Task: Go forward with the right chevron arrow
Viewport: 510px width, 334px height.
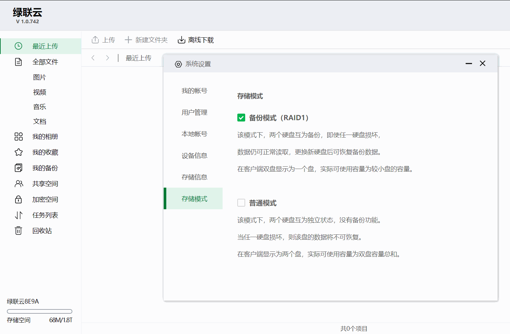Action: (x=107, y=58)
